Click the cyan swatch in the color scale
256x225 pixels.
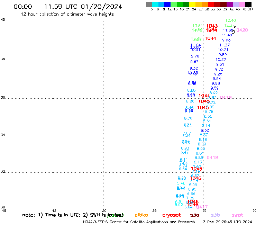[155, 4]
